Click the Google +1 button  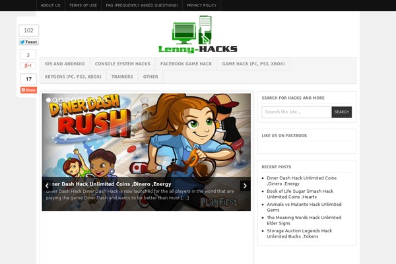pos(28,66)
